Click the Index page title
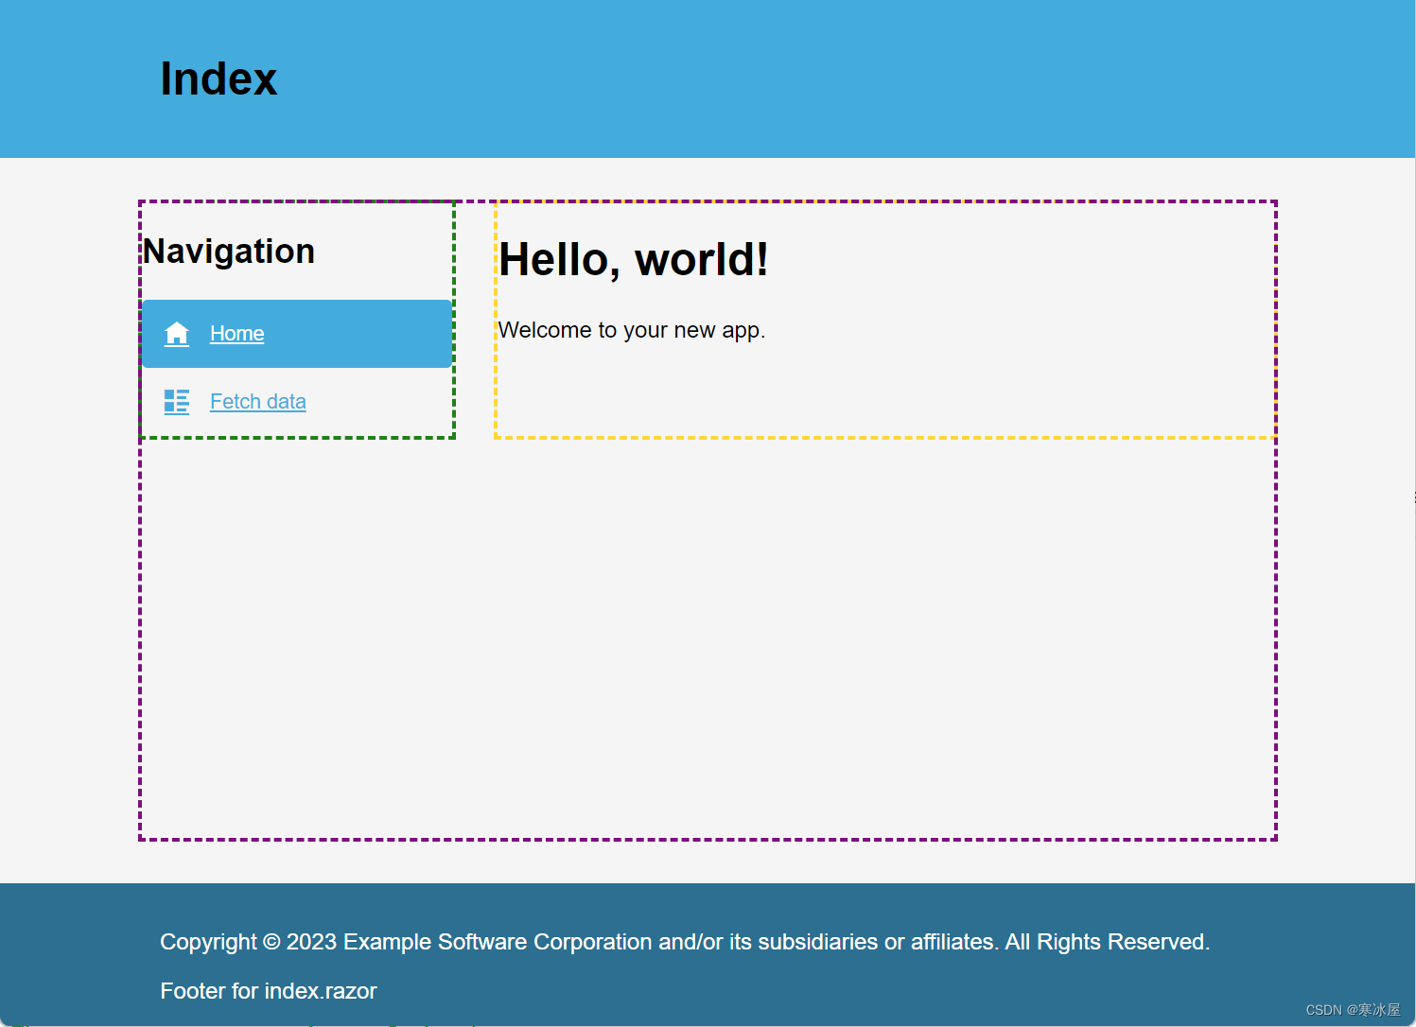This screenshot has height=1027, width=1416. pyautogui.click(x=219, y=78)
